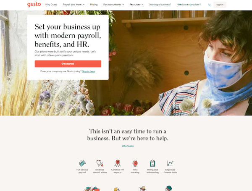Click the Gusto logo
The image size is (252, 191).
(x=34, y=5)
